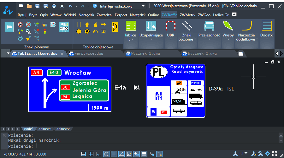Select the UBR barrier tool icon
The image size is (284, 158).
click(x=171, y=31)
